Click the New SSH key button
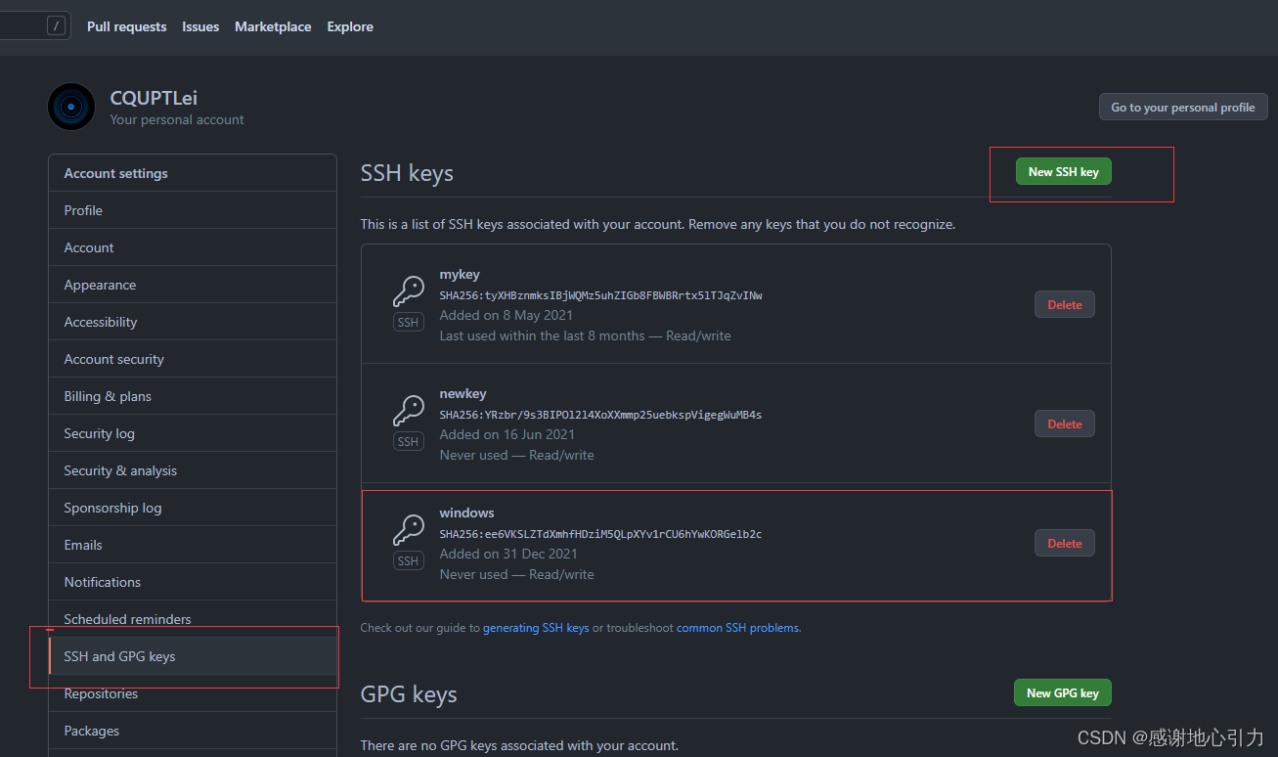The width and height of the screenshot is (1278, 757). tap(1063, 170)
